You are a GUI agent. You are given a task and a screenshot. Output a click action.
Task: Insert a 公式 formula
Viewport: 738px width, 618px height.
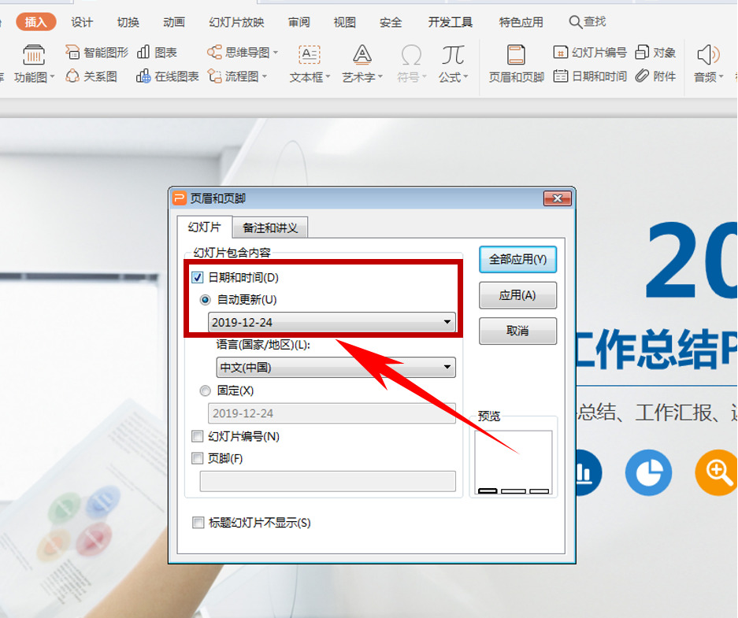point(453,64)
